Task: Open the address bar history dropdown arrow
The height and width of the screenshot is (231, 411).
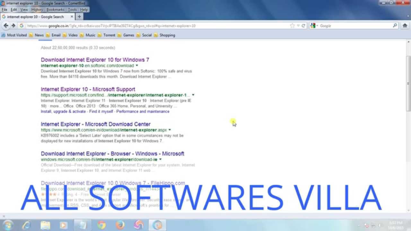Action: coord(298,26)
